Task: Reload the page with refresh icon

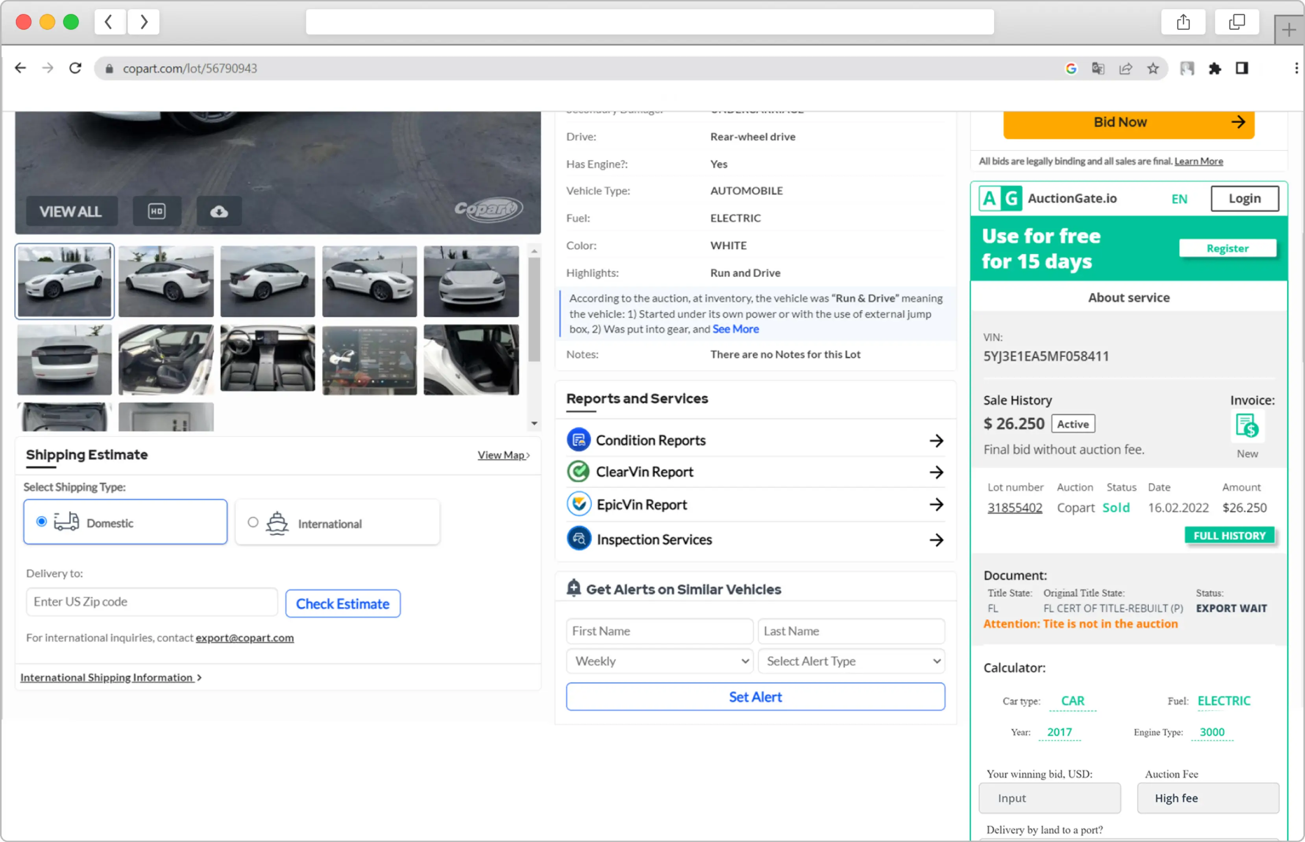Action: click(x=76, y=68)
